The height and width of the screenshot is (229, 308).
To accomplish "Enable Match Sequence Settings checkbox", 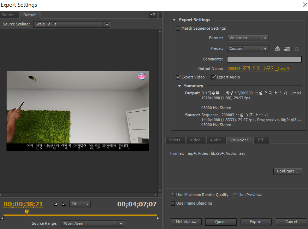I will [178, 29].
